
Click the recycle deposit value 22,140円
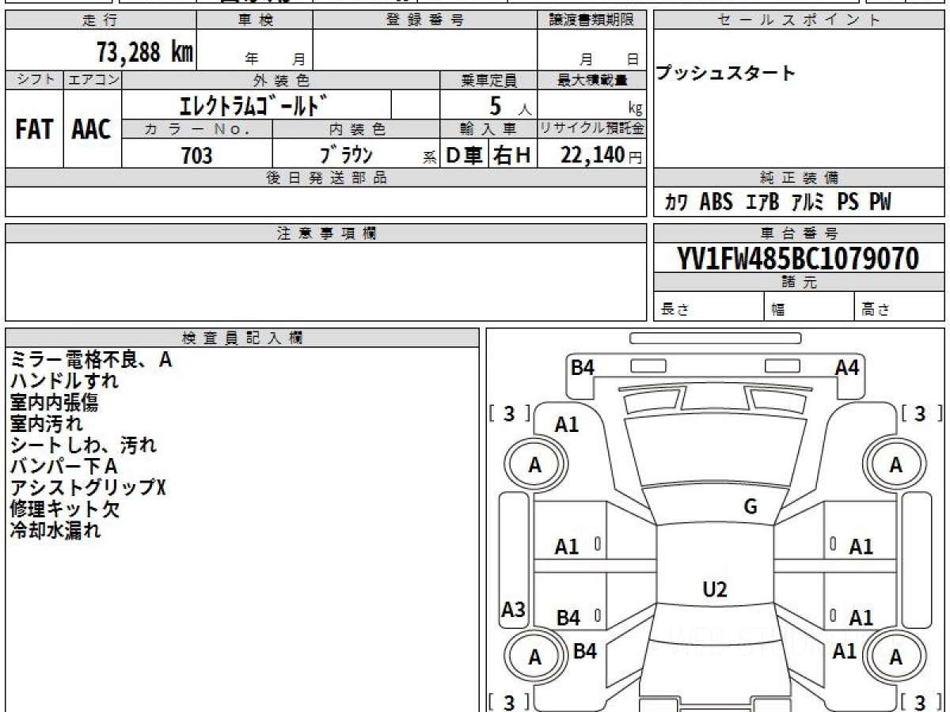pyautogui.click(x=602, y=155)
